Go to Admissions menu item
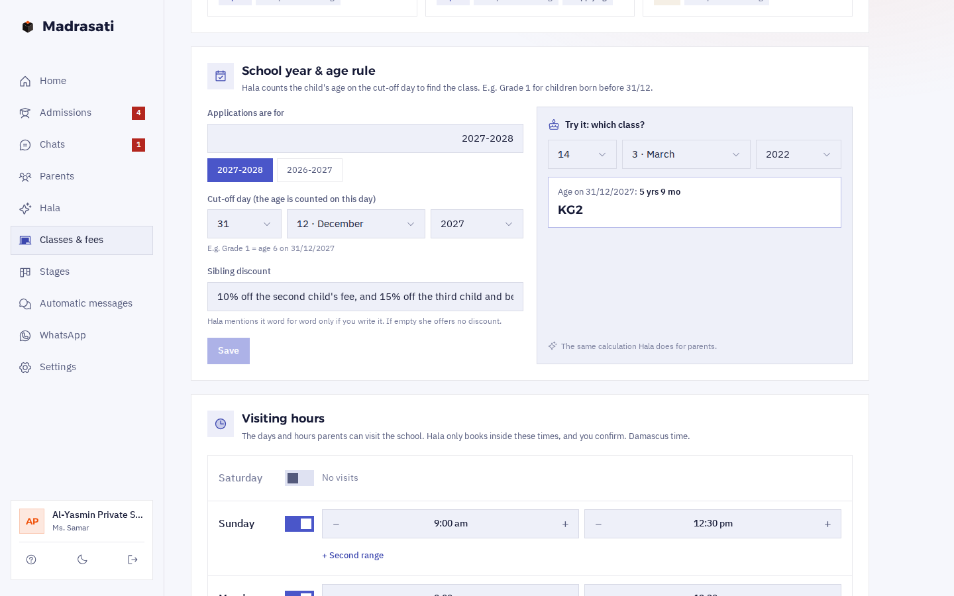The image size is (954, 596). 82,113
